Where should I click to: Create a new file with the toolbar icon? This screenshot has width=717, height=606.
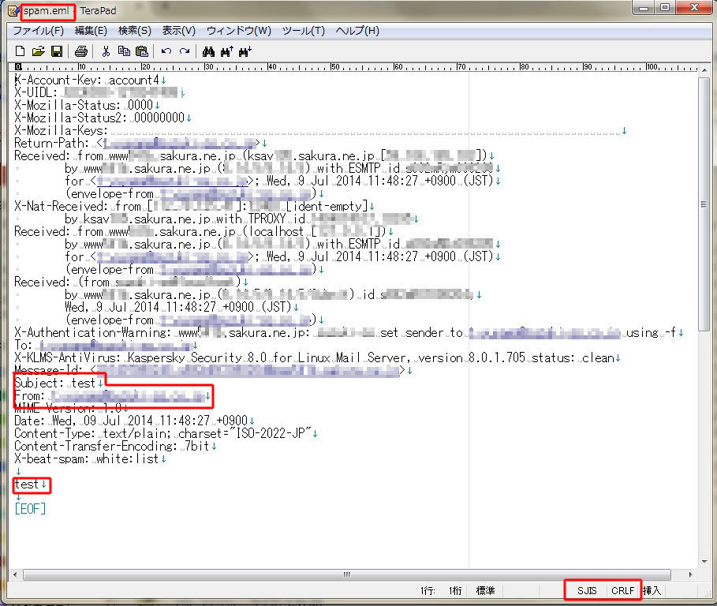click(21, 51)
